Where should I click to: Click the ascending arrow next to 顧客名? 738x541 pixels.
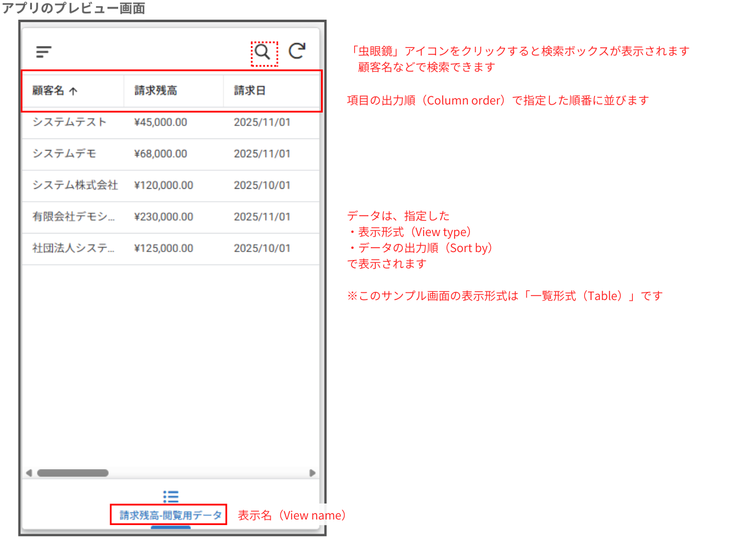point(72,90)
